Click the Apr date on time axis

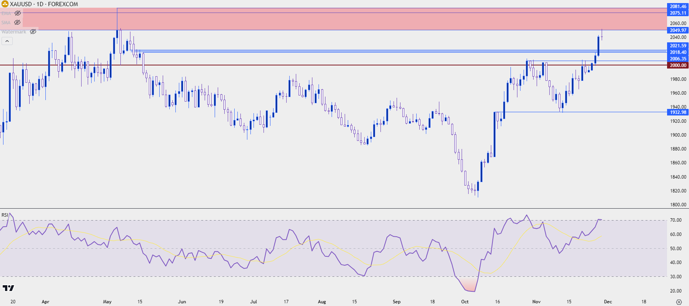[45, 302]
